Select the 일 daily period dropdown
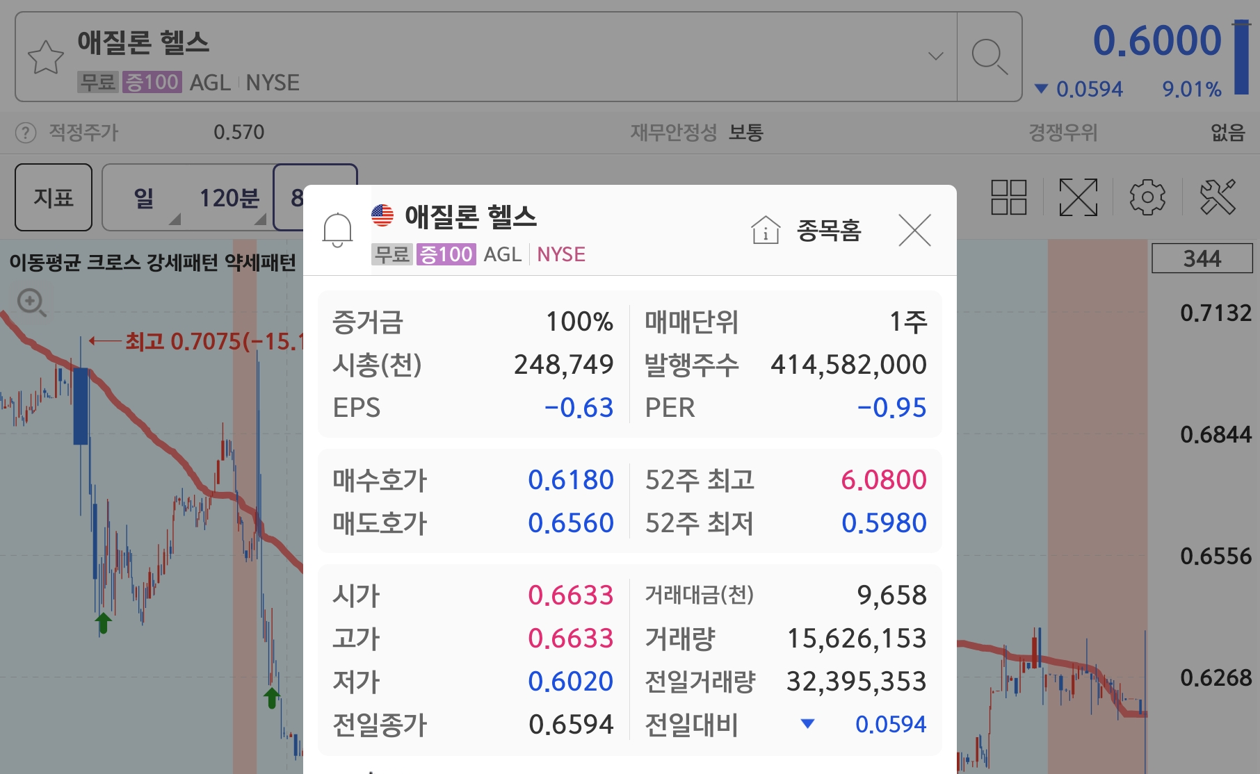The width and height of the screenshot is (1260, 774). point(144,198)
